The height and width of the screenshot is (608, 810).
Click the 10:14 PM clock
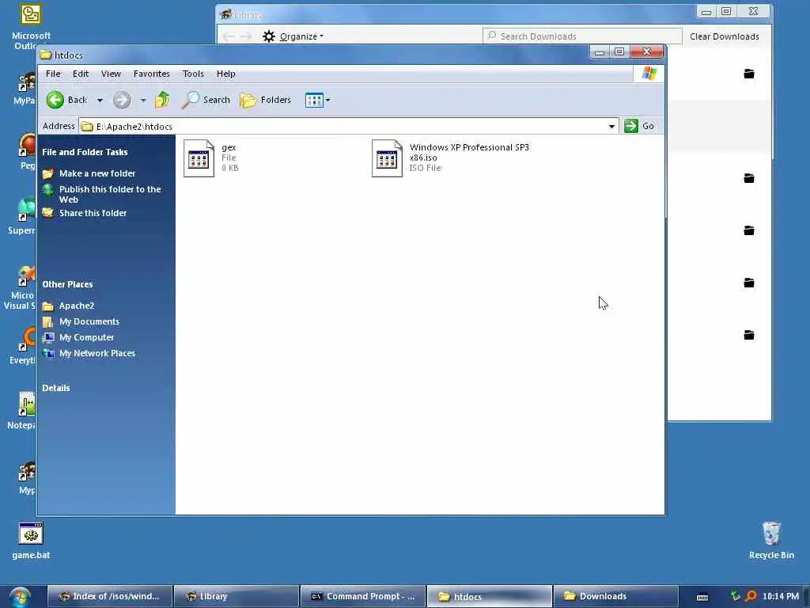pyautogui.click(x=781, y=597)
